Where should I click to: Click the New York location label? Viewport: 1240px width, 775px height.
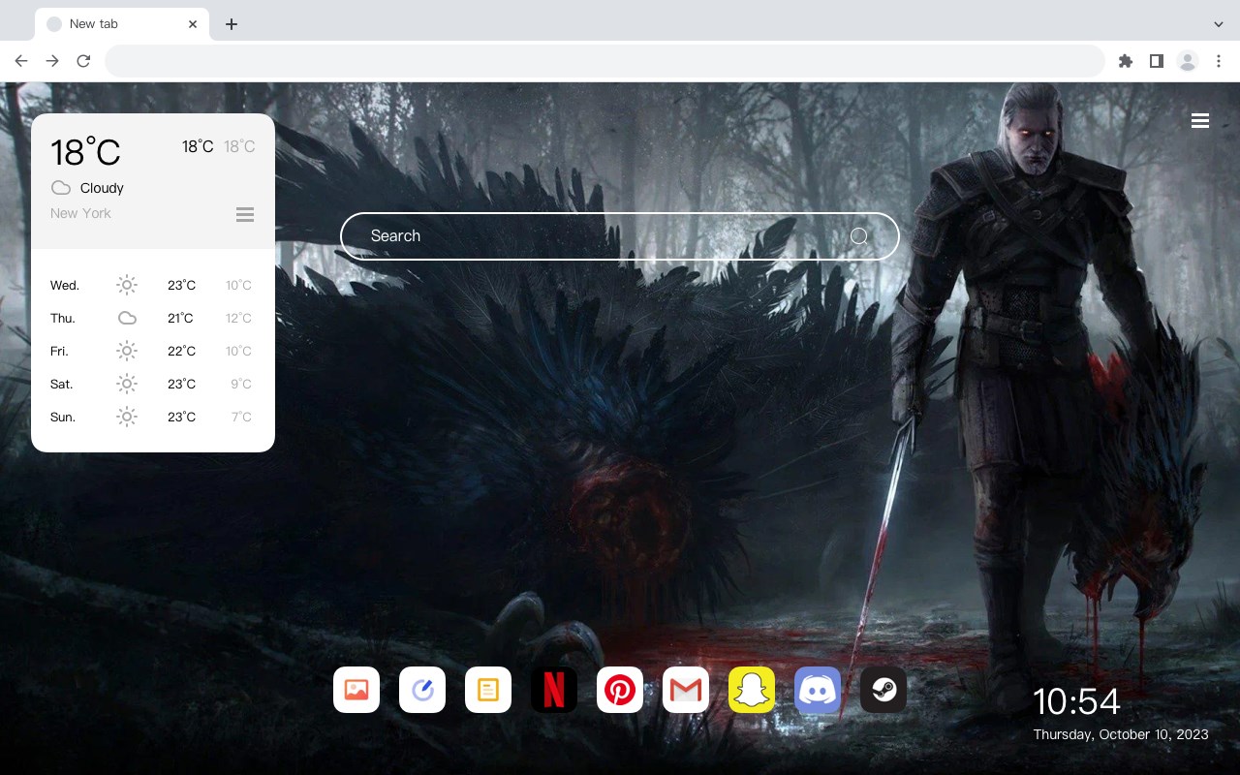[80, 213]
